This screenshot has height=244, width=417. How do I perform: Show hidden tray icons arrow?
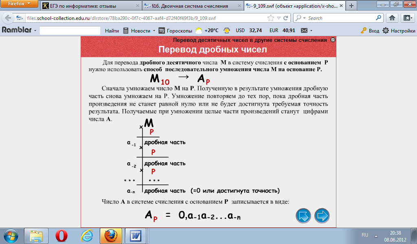pos(376,236)
